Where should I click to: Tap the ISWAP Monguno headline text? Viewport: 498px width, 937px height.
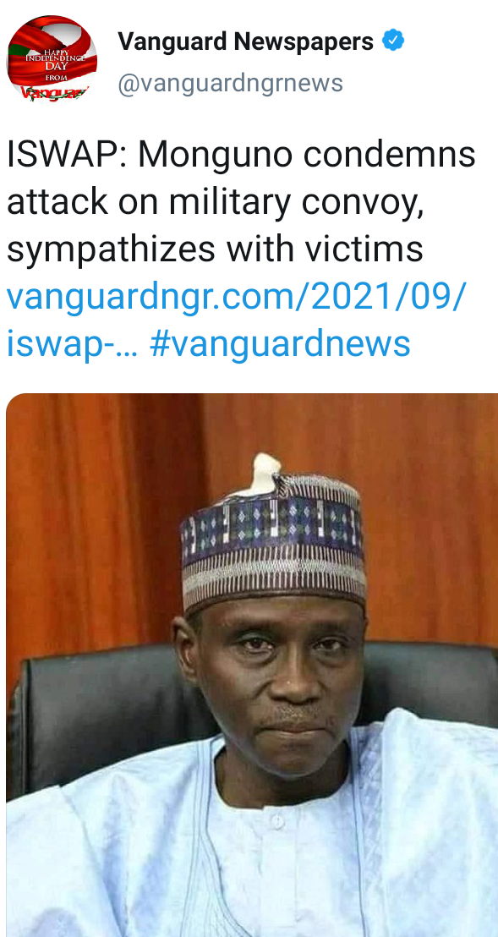241,203
